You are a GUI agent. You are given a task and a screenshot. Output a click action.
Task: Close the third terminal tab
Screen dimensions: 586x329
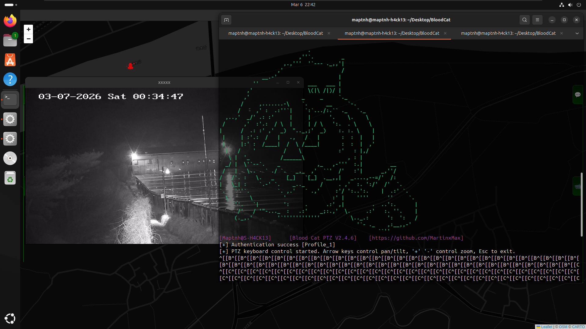coord(562,33)
